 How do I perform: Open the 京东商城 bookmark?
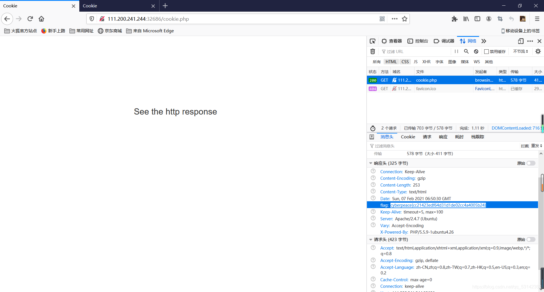[x=110, y=31]
